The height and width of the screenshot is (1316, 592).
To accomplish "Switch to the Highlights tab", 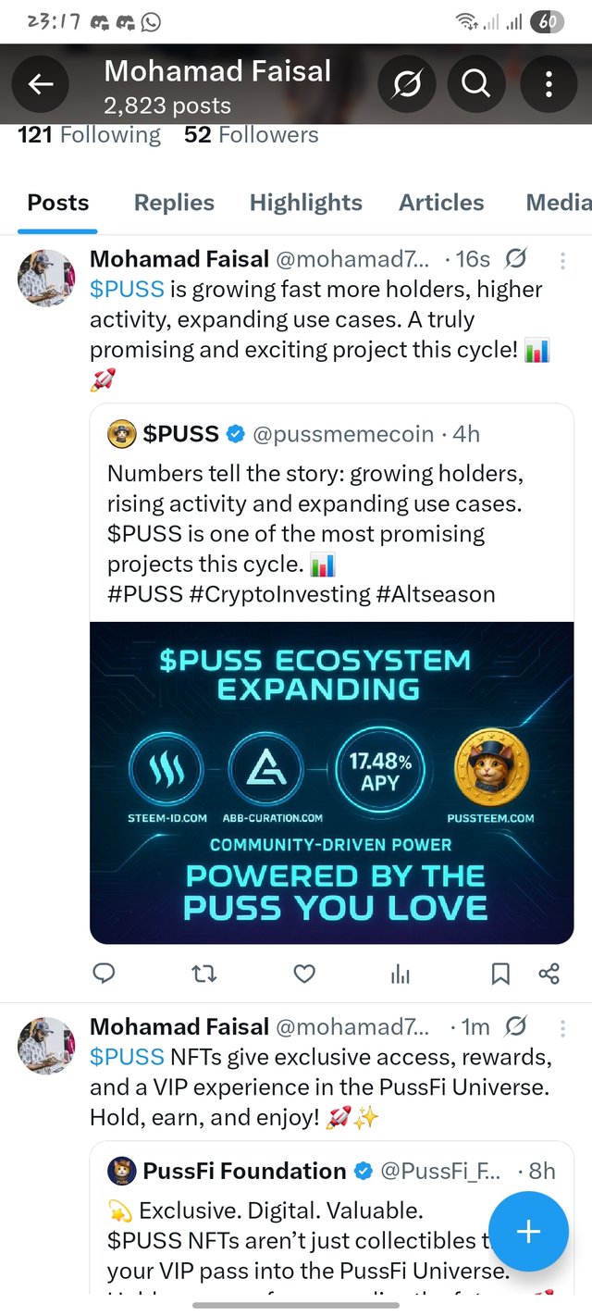I will pos(306,203).
